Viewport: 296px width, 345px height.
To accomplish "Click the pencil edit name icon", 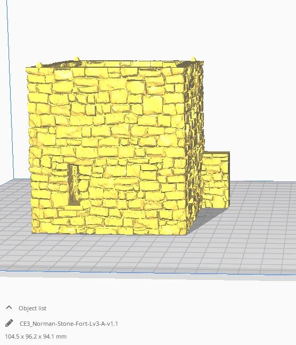I will click(9, 323).
